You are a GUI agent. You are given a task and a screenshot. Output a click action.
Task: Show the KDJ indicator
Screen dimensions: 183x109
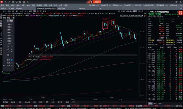point(20,102)
